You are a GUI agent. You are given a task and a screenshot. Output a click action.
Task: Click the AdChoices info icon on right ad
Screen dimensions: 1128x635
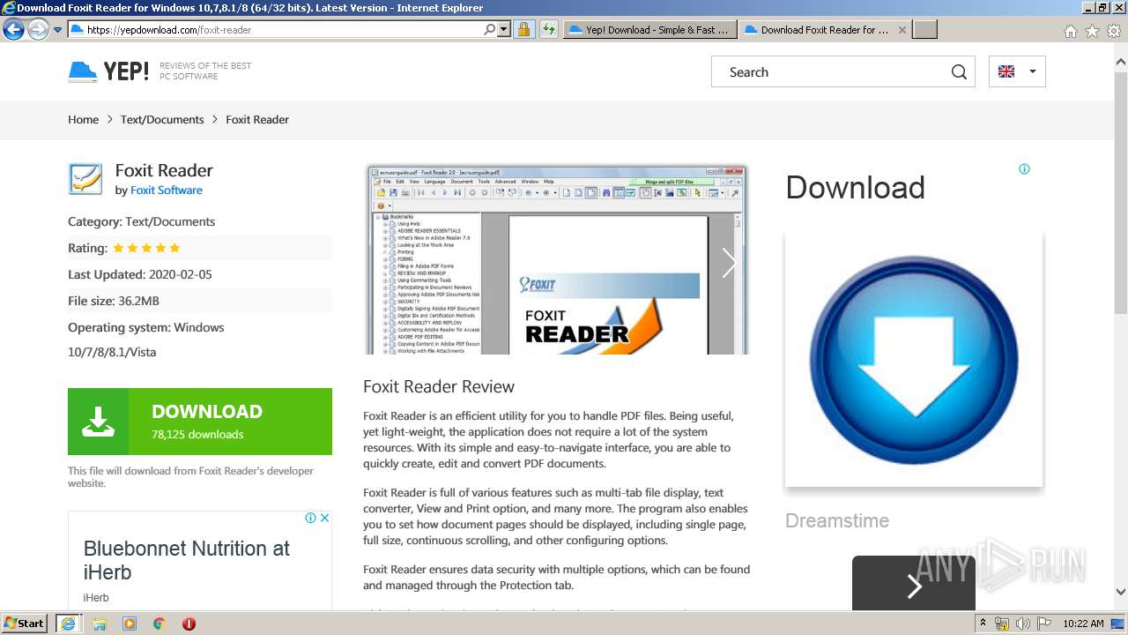(x=1024, y=169)
